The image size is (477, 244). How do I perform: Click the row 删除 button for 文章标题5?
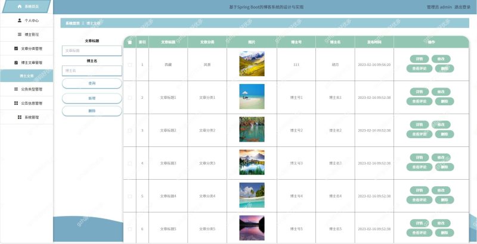pyautogui.click(x=444, y=233)
